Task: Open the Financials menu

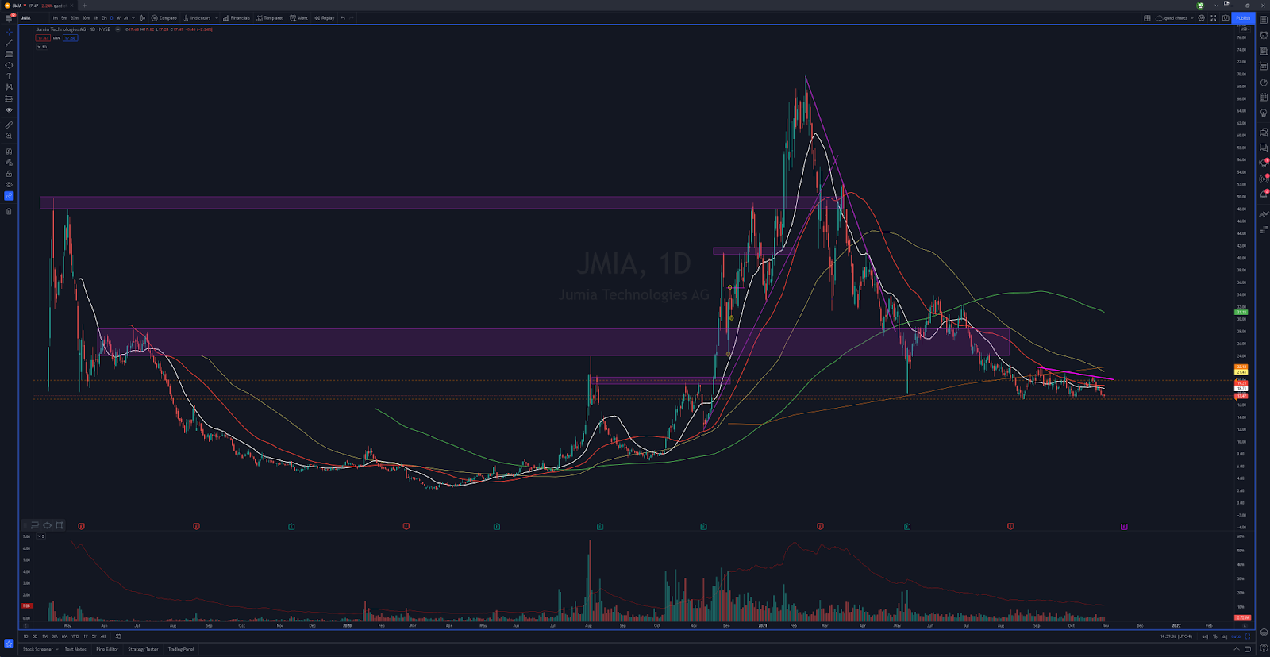Action: tap(237, 17)
